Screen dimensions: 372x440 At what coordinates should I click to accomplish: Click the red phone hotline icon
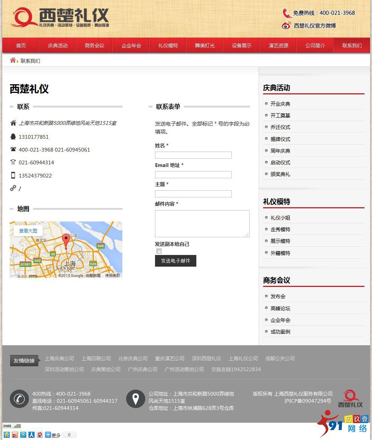coord(286,12)
